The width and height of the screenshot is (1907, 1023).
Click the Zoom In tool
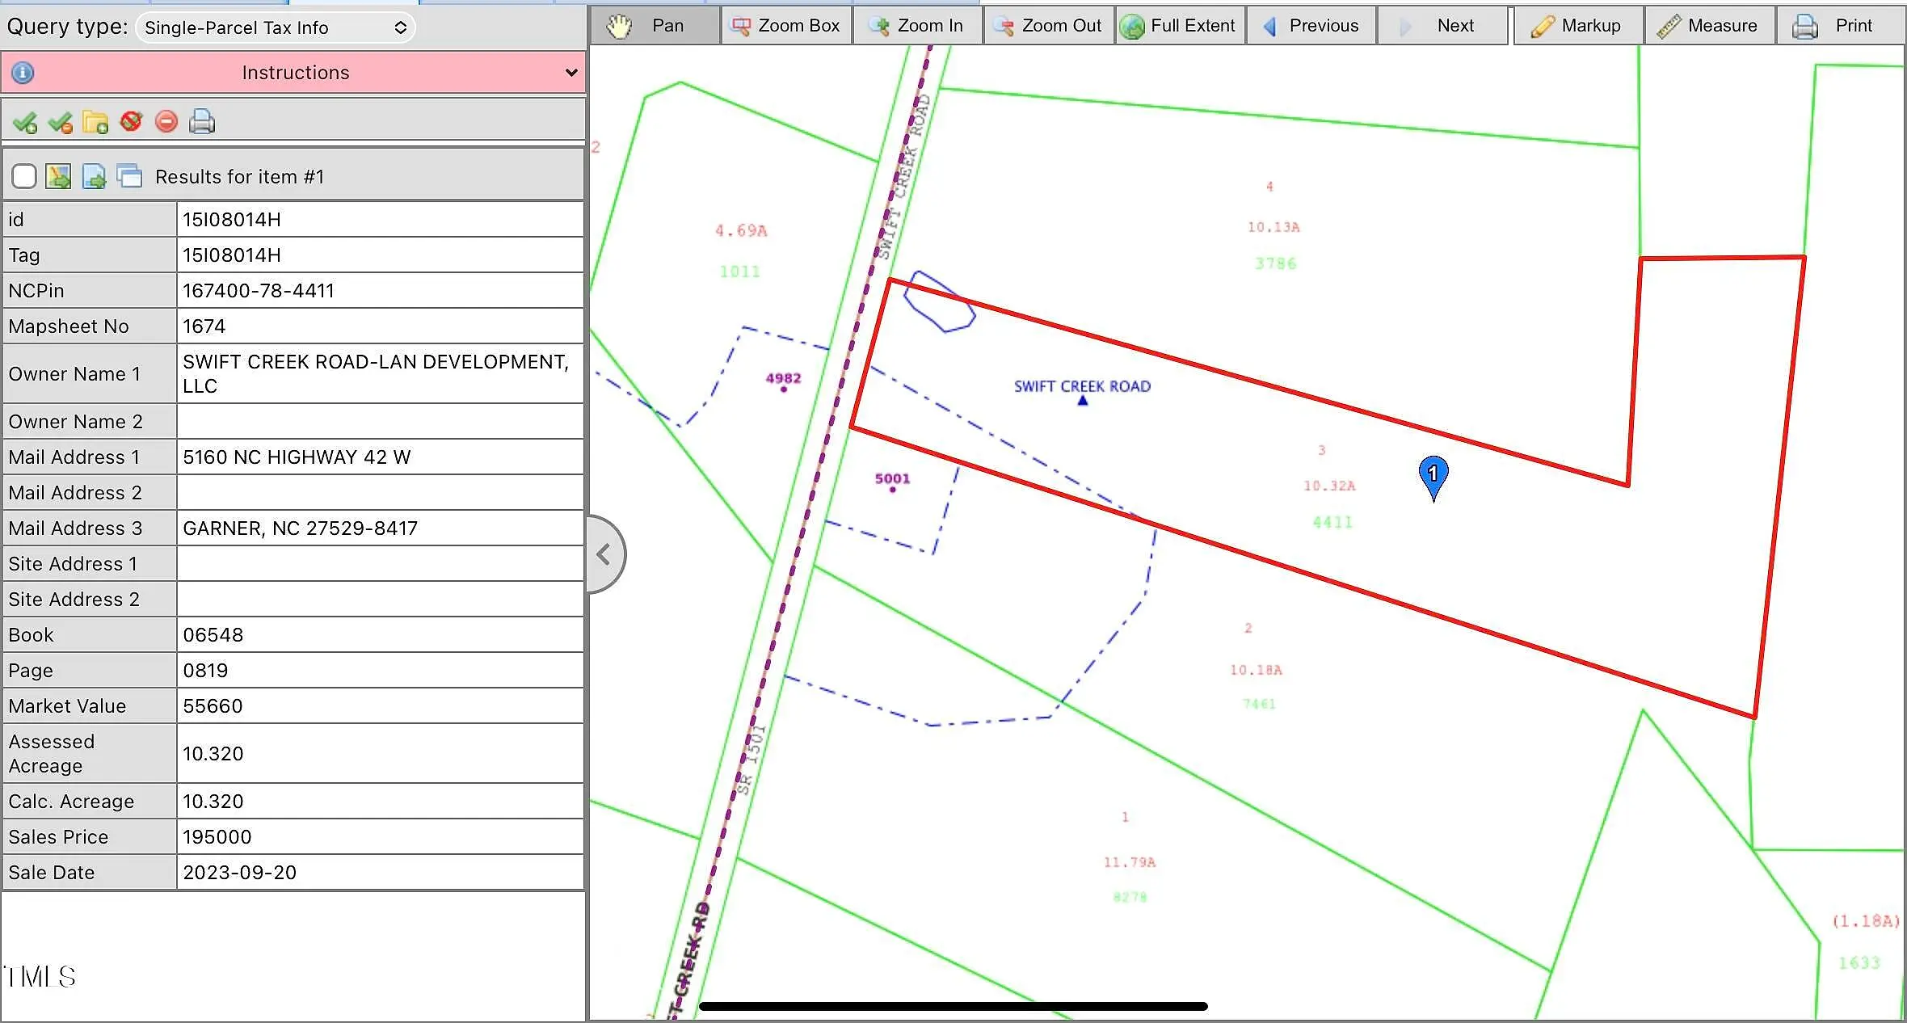pyautogui.click(x=918, y=26)
